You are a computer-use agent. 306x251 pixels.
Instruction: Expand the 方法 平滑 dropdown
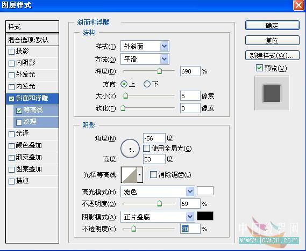(145, 59)
